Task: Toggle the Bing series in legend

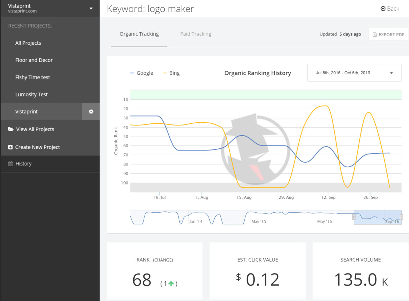Action: 171,73
